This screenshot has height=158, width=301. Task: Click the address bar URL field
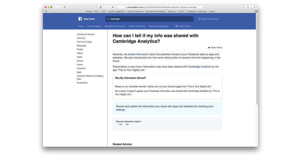point(161,7)
